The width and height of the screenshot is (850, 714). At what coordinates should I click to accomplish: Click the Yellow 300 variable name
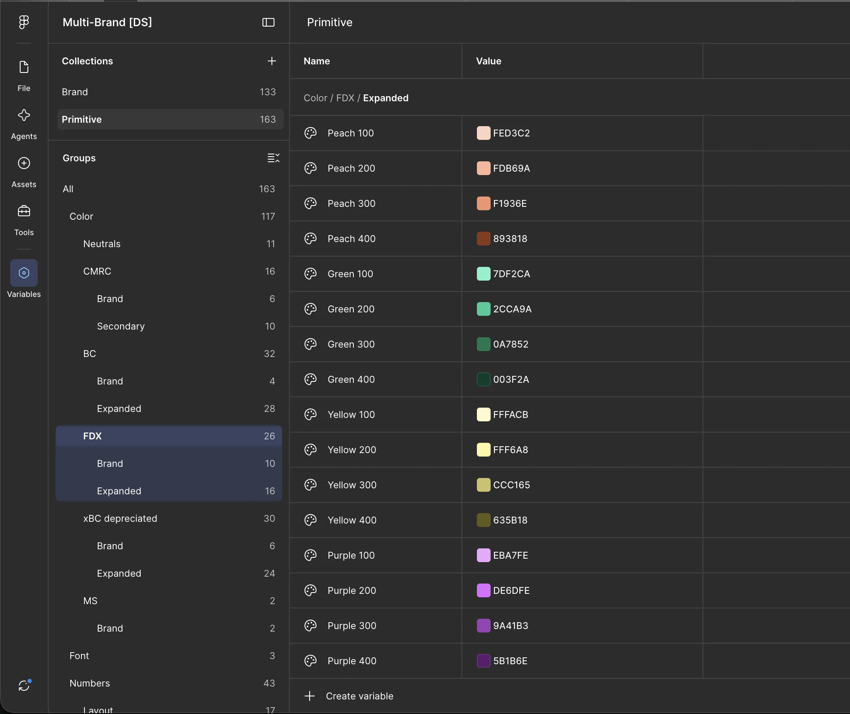click(x=352, y=485)
